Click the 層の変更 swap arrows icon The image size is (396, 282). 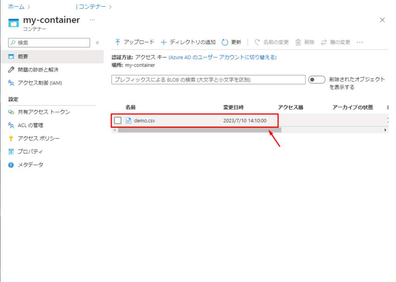pos(324,42)
